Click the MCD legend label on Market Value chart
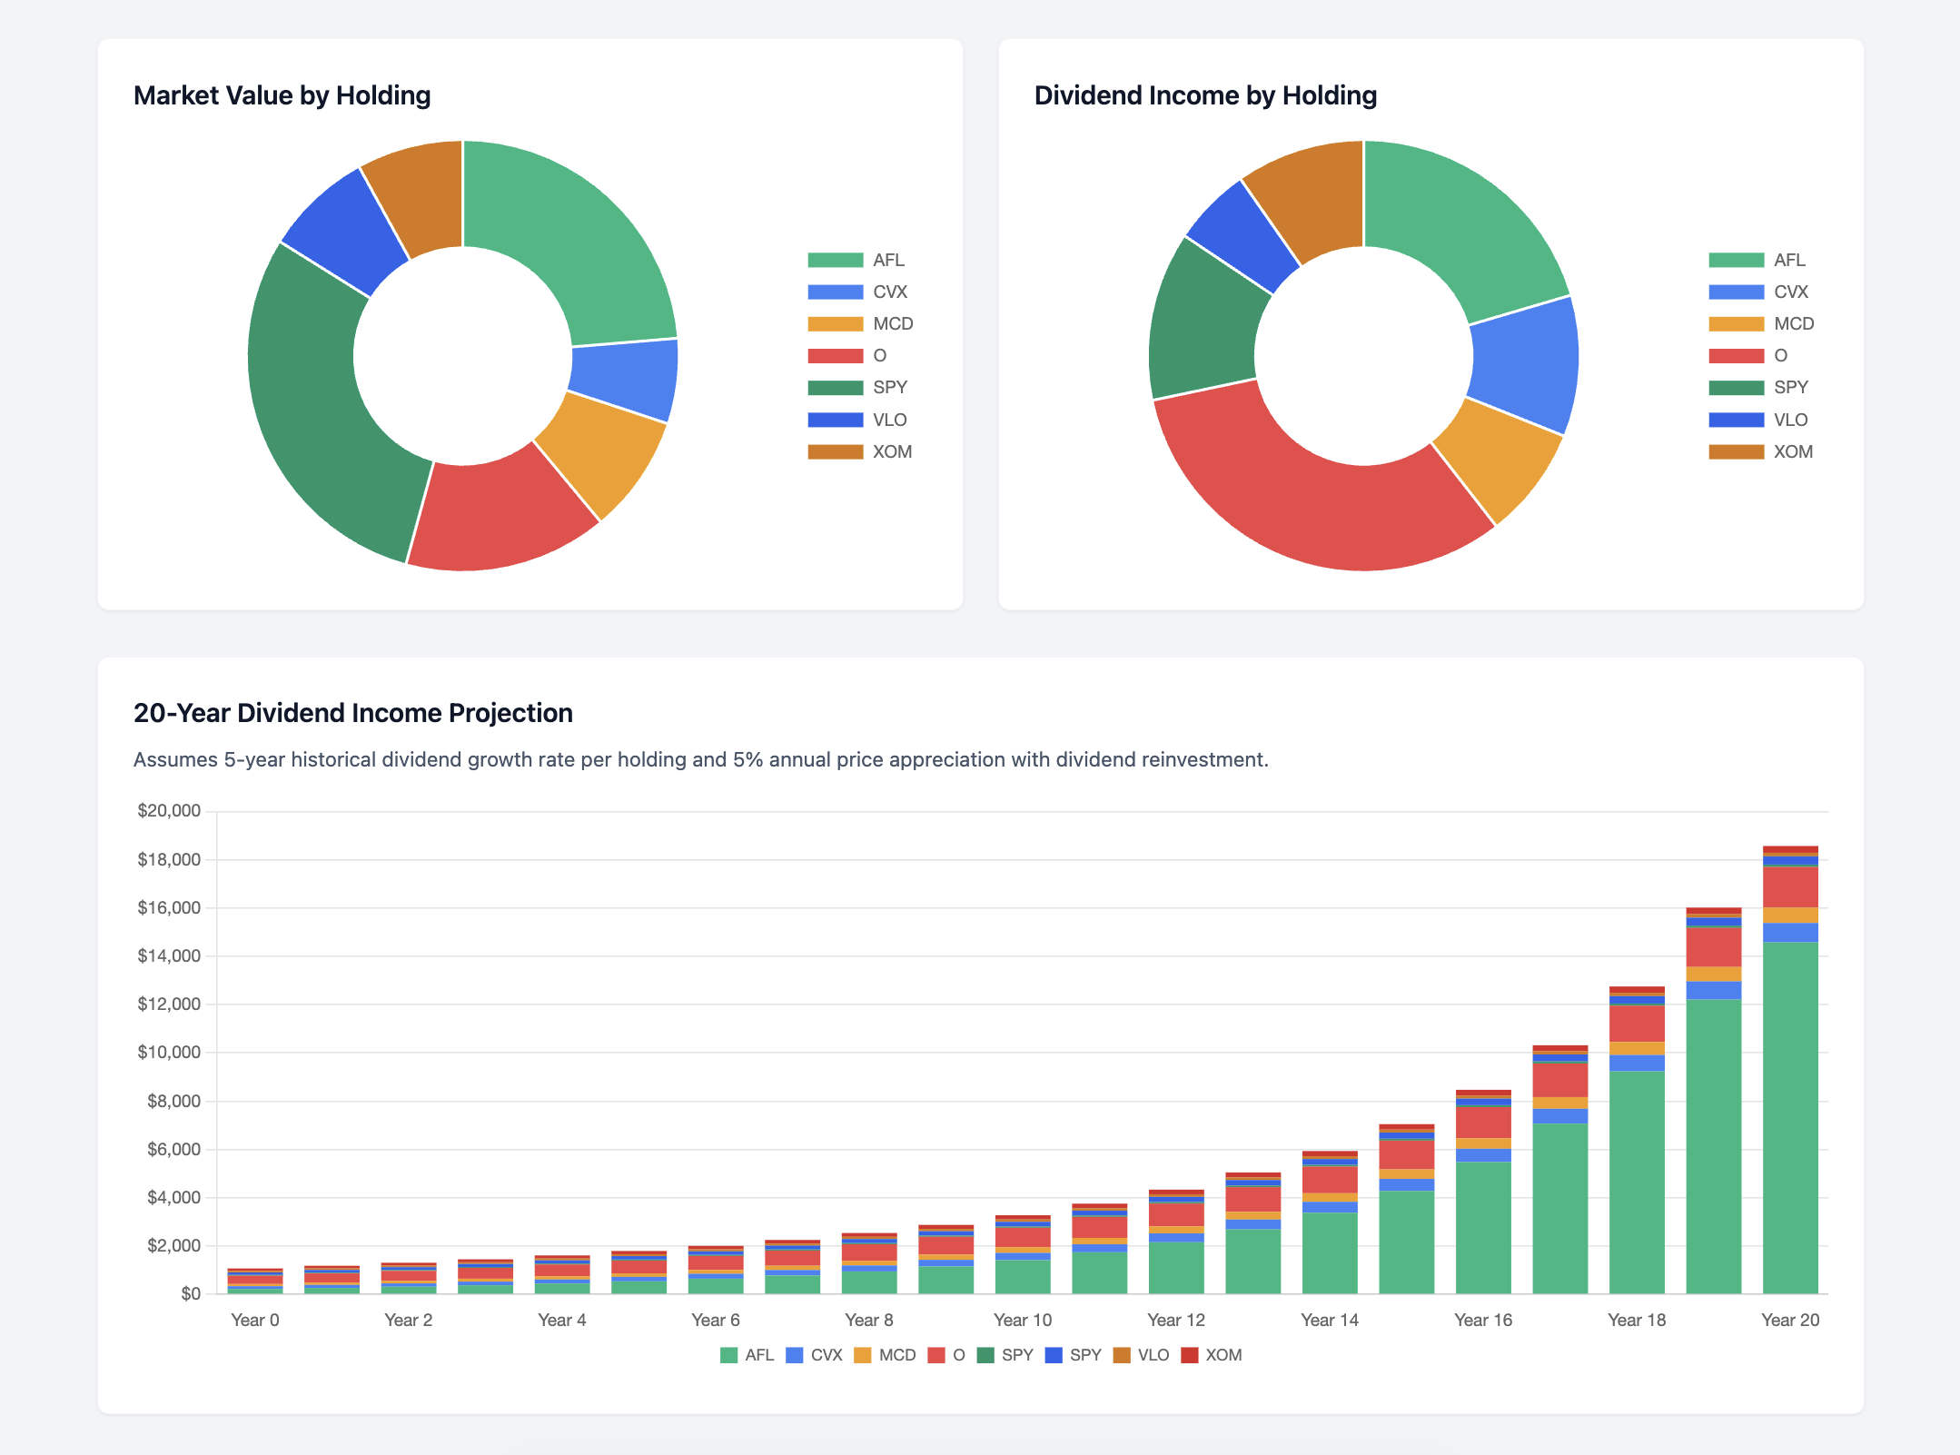The width and height of the screenshot is (1960, 1455). pos(893,324)
